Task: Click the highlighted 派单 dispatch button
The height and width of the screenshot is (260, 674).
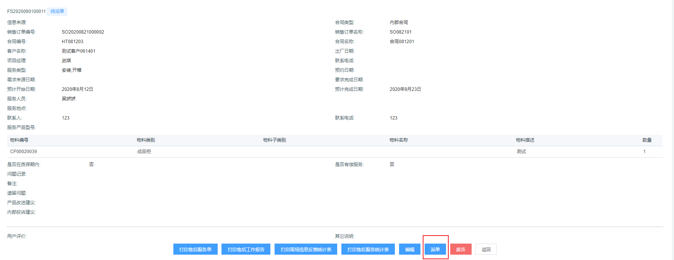Action: 435,249
